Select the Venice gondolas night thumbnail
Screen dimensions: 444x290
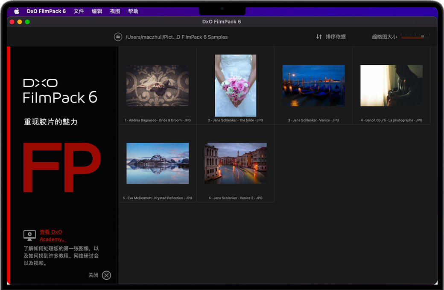[313, 85]
